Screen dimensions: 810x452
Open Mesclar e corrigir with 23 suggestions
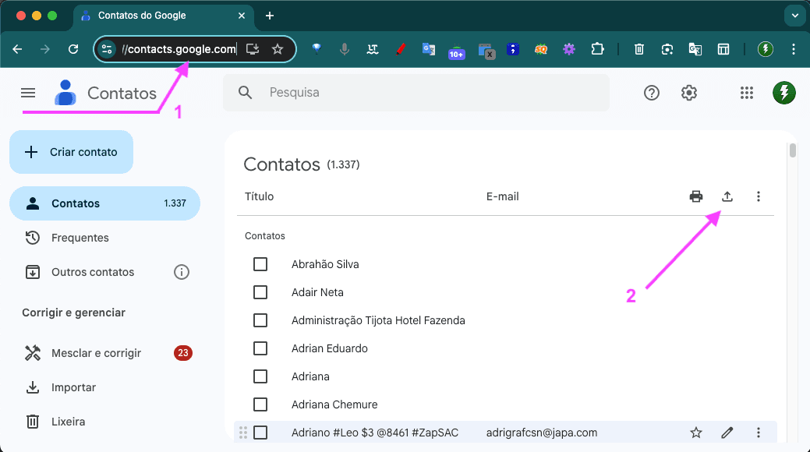(x=96, y=352)
